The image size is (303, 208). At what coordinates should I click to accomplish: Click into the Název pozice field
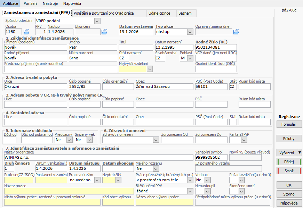[69, 191]
